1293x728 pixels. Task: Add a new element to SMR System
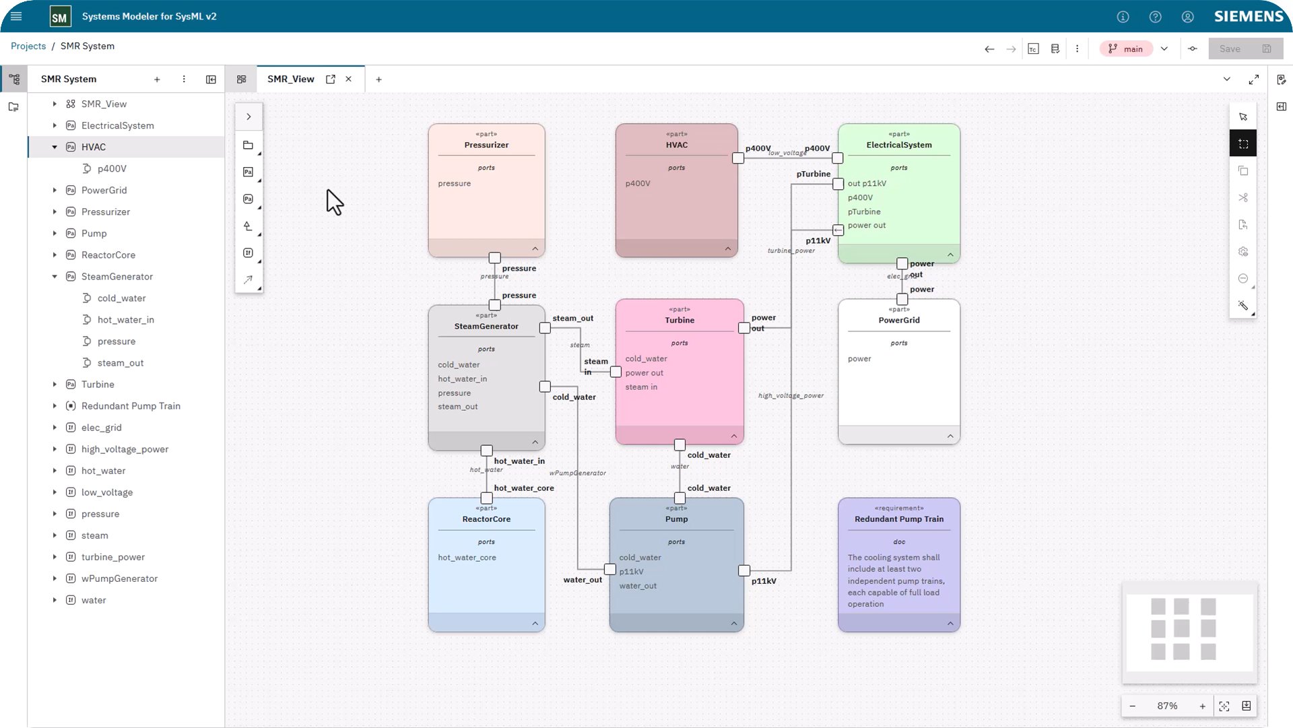click(157, 79)
